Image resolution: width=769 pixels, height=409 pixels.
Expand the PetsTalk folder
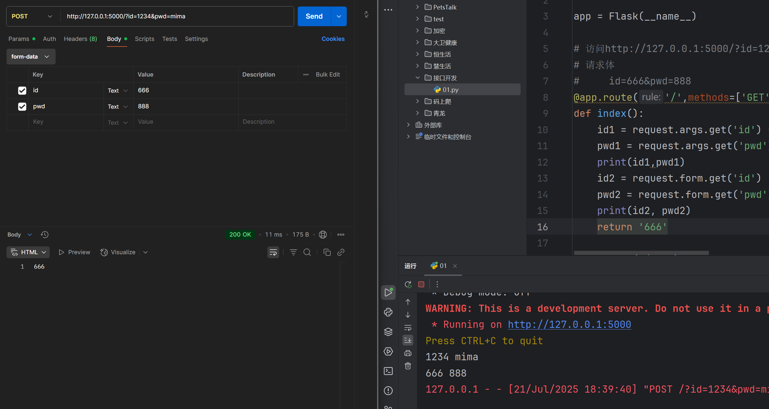[x=417, y=7]
